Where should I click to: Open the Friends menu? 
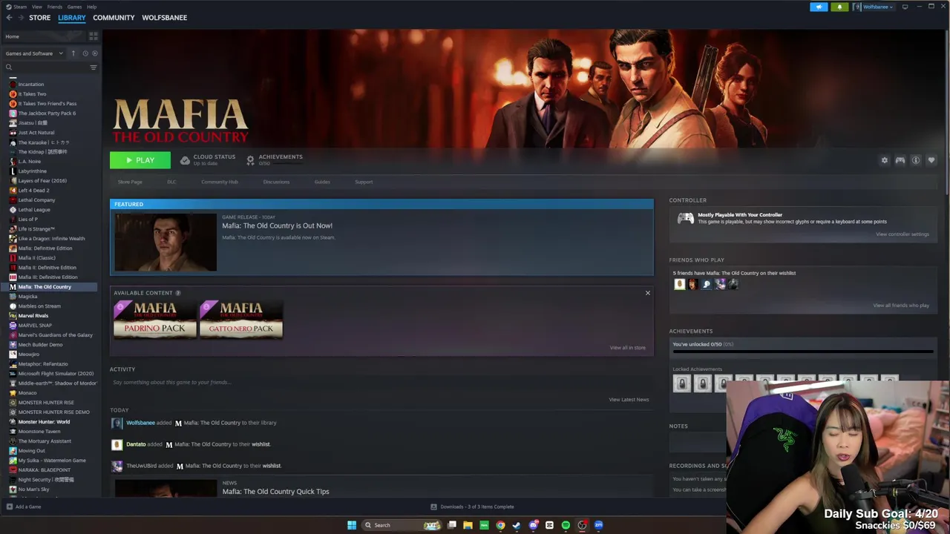pyautogui.click(x=55, y=7)
